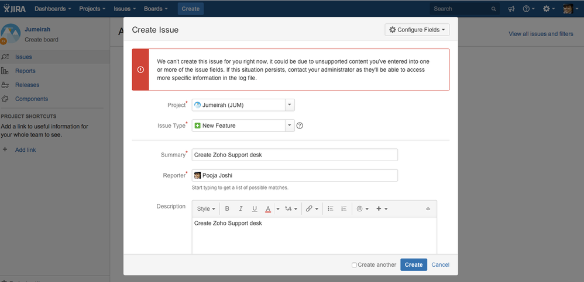Open the Dashboards menu
The height and width of the screenshot is (282, 584).
click(x=53, y=9)
